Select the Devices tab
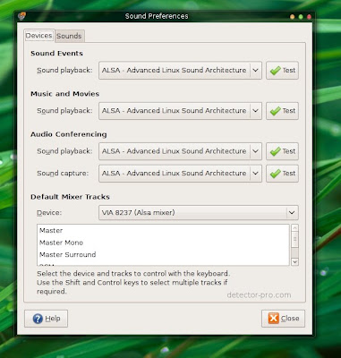This screenshot has height=358, width=341. click(x=38, y=36)
